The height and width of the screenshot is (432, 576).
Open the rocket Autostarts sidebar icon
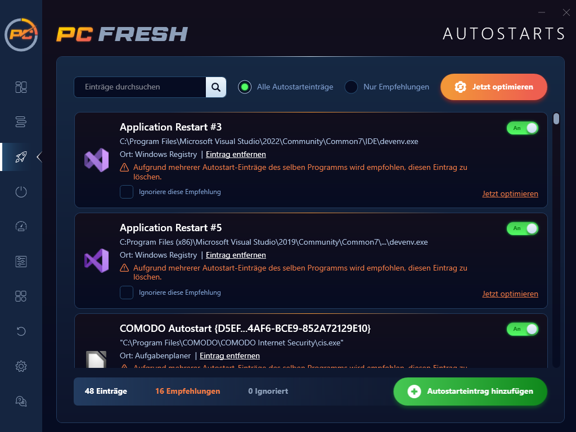[x=21, y=157]
